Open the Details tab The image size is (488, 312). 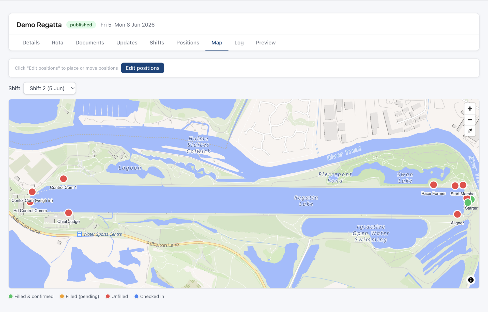(31, 43)
